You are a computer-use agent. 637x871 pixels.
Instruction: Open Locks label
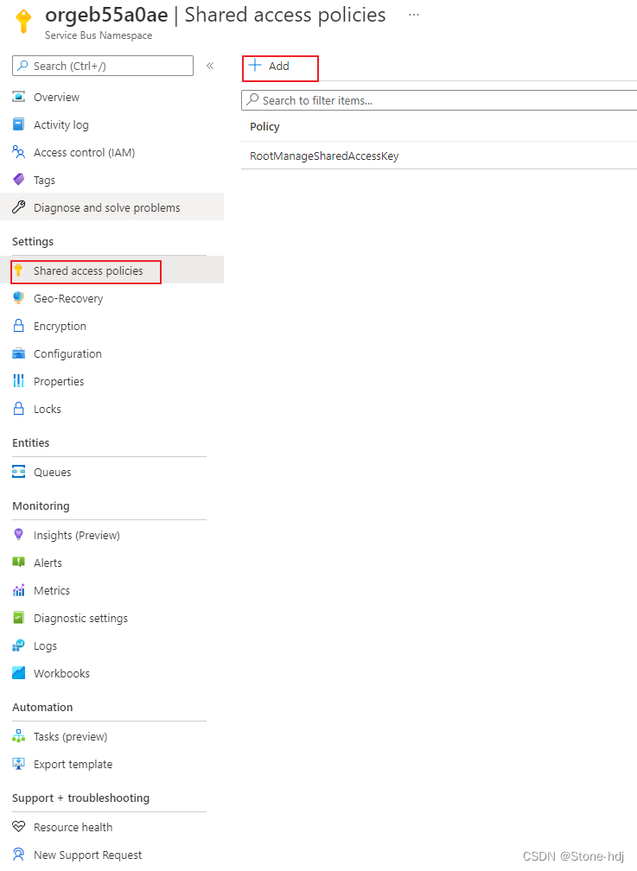[48, 409]
